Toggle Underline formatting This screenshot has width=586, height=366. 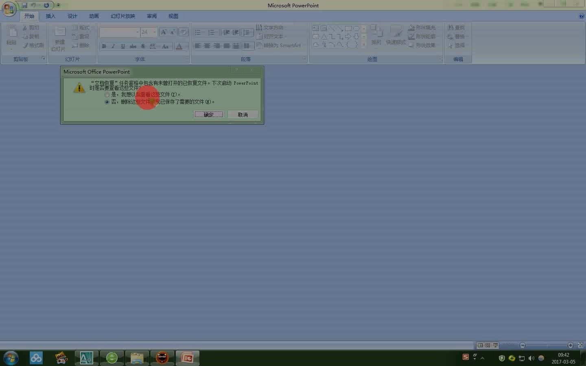[x=123, y=46]
